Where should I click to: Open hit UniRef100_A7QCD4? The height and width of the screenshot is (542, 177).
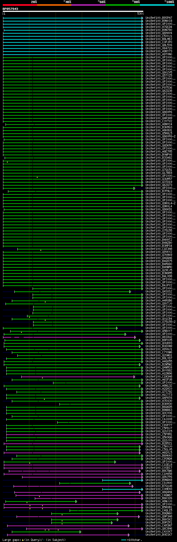click(159, 27)
